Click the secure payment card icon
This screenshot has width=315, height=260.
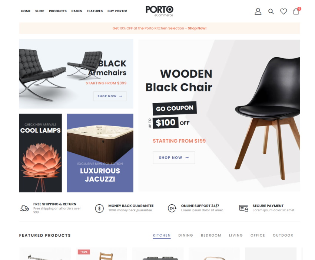(x=243, y=208)
